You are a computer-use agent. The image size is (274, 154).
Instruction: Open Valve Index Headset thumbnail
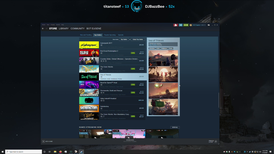[x=89, y=101]
